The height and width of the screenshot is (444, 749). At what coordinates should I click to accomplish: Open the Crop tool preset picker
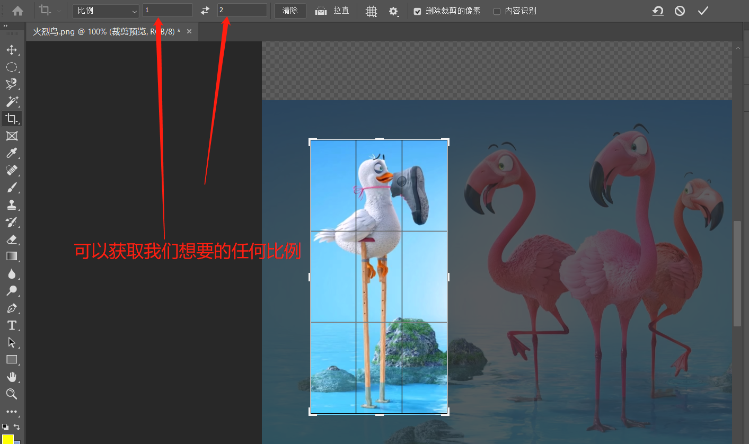pyautogui.click(x=50, y=11)
